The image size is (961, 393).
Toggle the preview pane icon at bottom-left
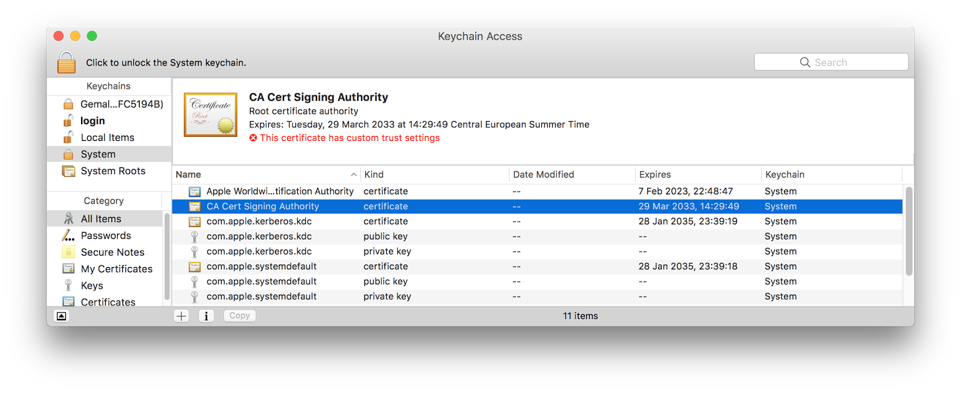(x=61, y=316)
